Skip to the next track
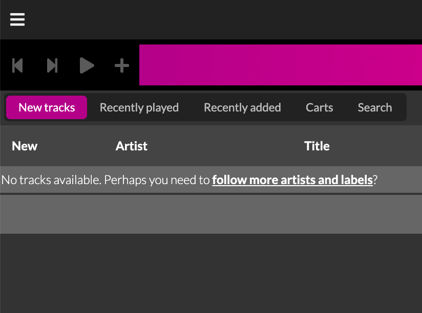Viewport: 422px width, 313px height. click(52, 65)
